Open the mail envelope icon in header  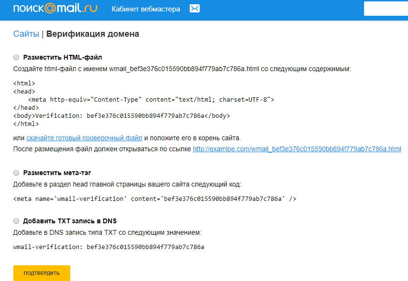tap(194, 9)
